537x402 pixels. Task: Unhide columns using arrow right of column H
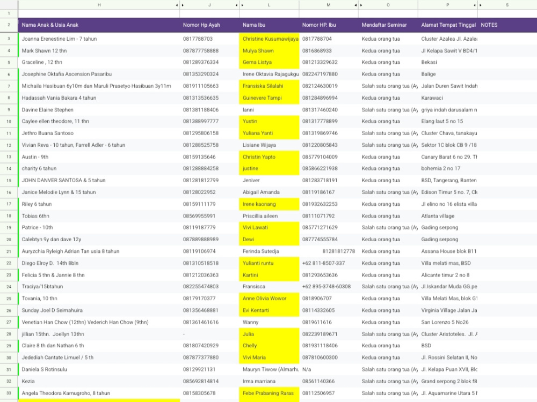point(177,5)
